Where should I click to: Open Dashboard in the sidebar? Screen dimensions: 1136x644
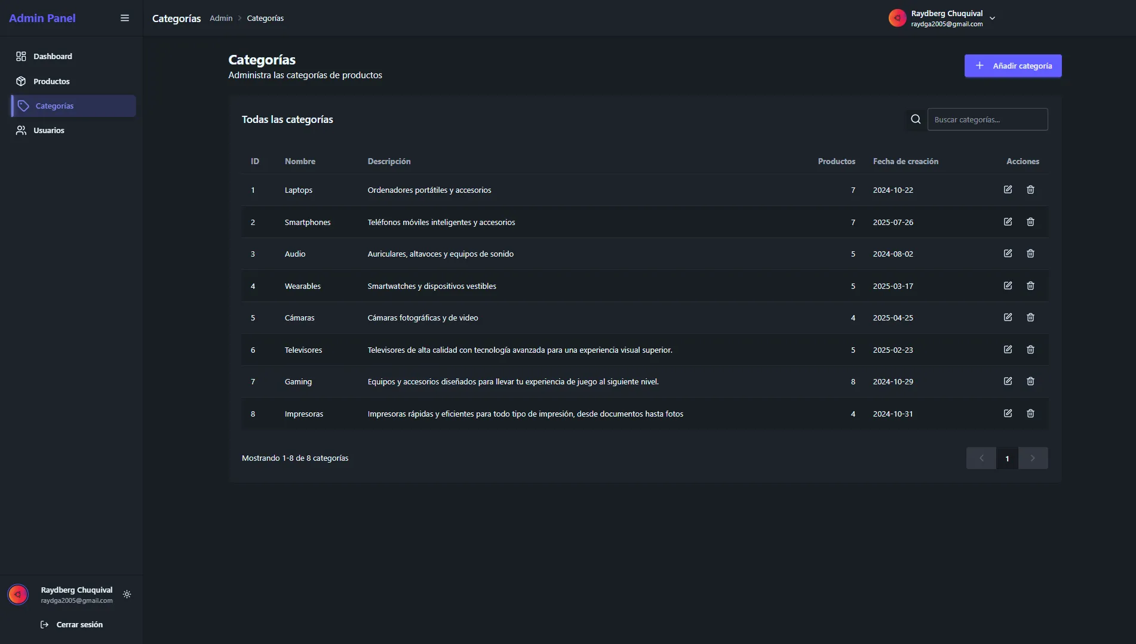(53, 56)
